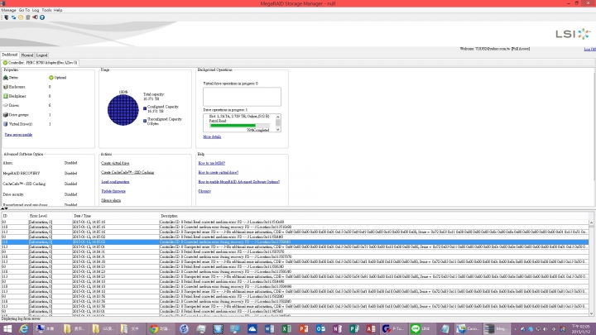
Task: Switch to the Physical tab
Action: pos(27,55)
